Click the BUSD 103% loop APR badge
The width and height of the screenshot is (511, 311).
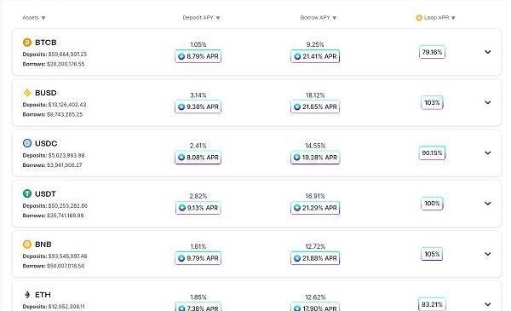432,103
